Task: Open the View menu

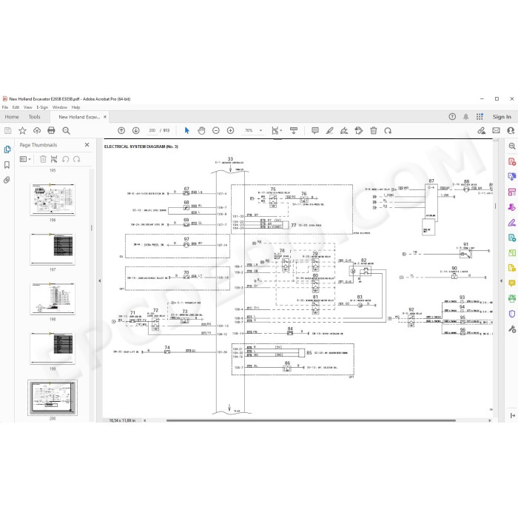Action: pyautogui.click(x=28, y=107)
